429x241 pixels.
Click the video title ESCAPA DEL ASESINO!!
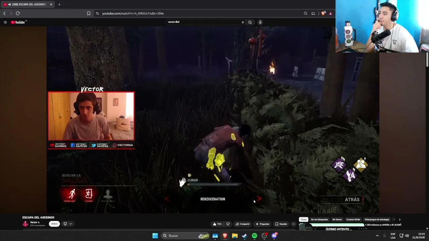pyautogui.click(x=38, y=218)
